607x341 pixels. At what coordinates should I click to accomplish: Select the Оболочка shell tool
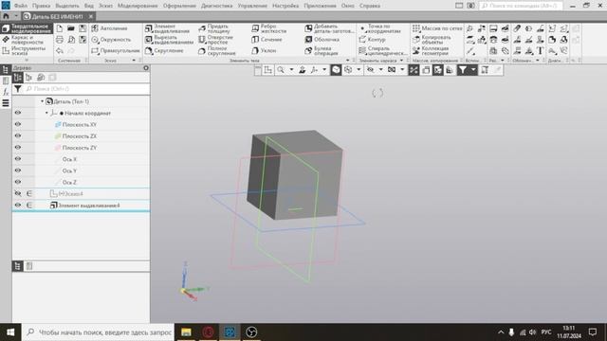(x=322, y=40)
